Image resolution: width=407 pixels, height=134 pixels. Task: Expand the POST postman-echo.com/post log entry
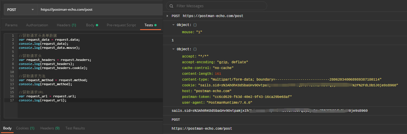tap(168, 16)
